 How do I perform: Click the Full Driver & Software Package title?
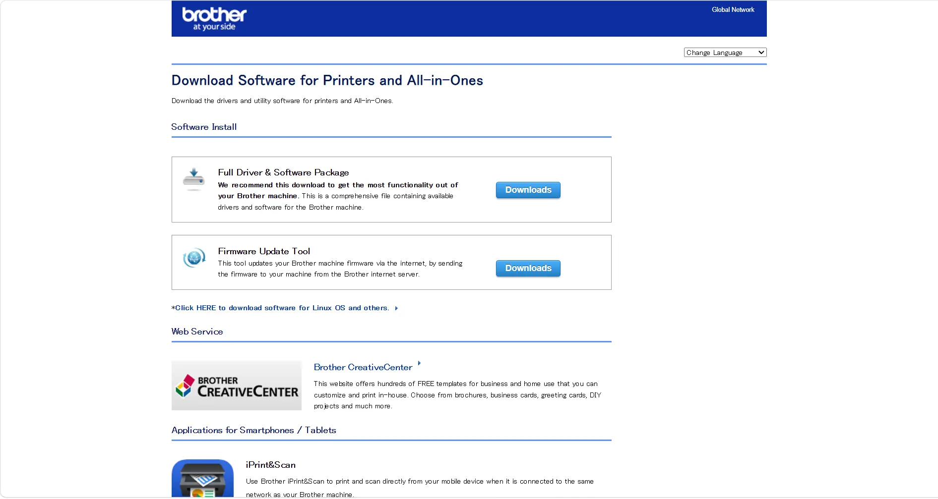tap(283, 172)
